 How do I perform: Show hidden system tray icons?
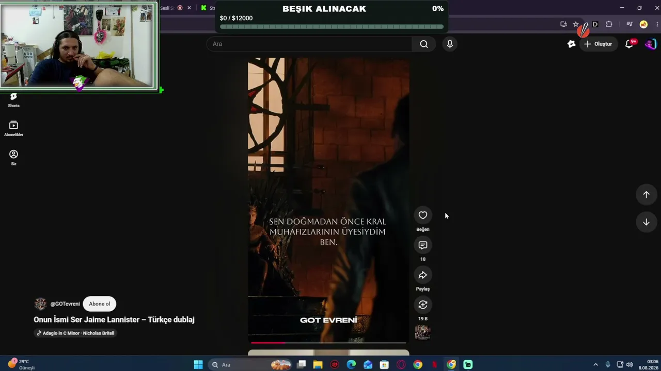pos(595,365)
